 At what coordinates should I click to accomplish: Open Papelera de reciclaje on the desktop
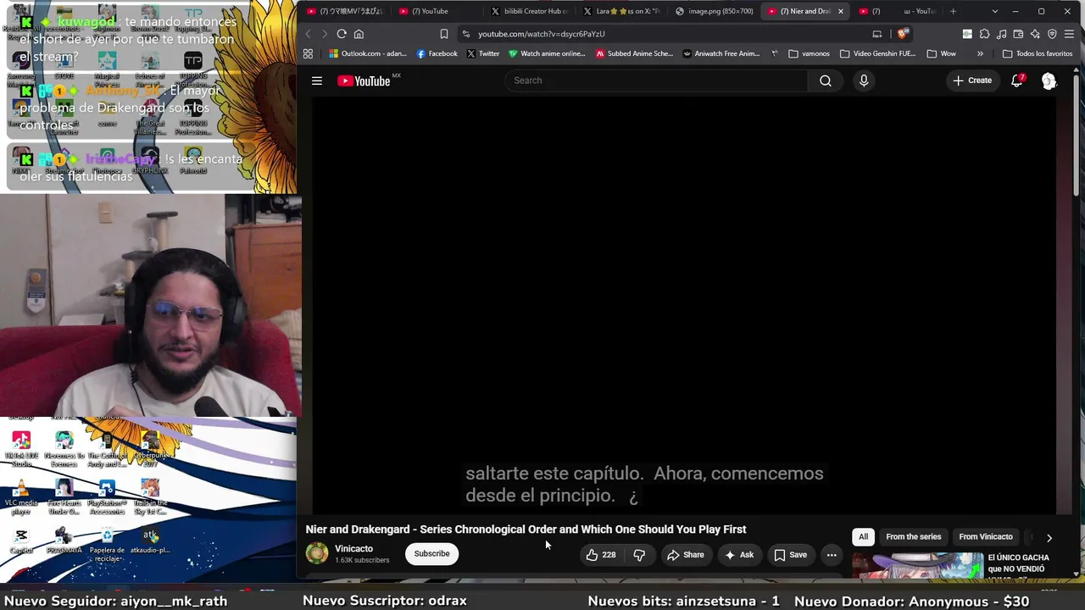click(107, 544)
